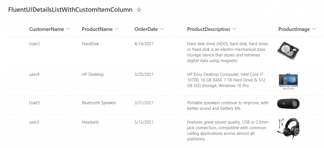Image resolution: width=324 pixels, height=148 pixels.
Task: Sort by the CustomerName column header
Action: coord(47,29)
